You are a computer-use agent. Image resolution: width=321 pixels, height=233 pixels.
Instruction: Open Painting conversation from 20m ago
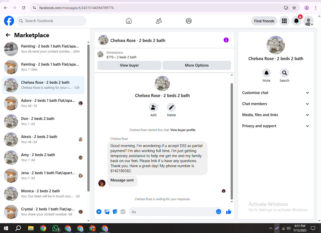43,49
